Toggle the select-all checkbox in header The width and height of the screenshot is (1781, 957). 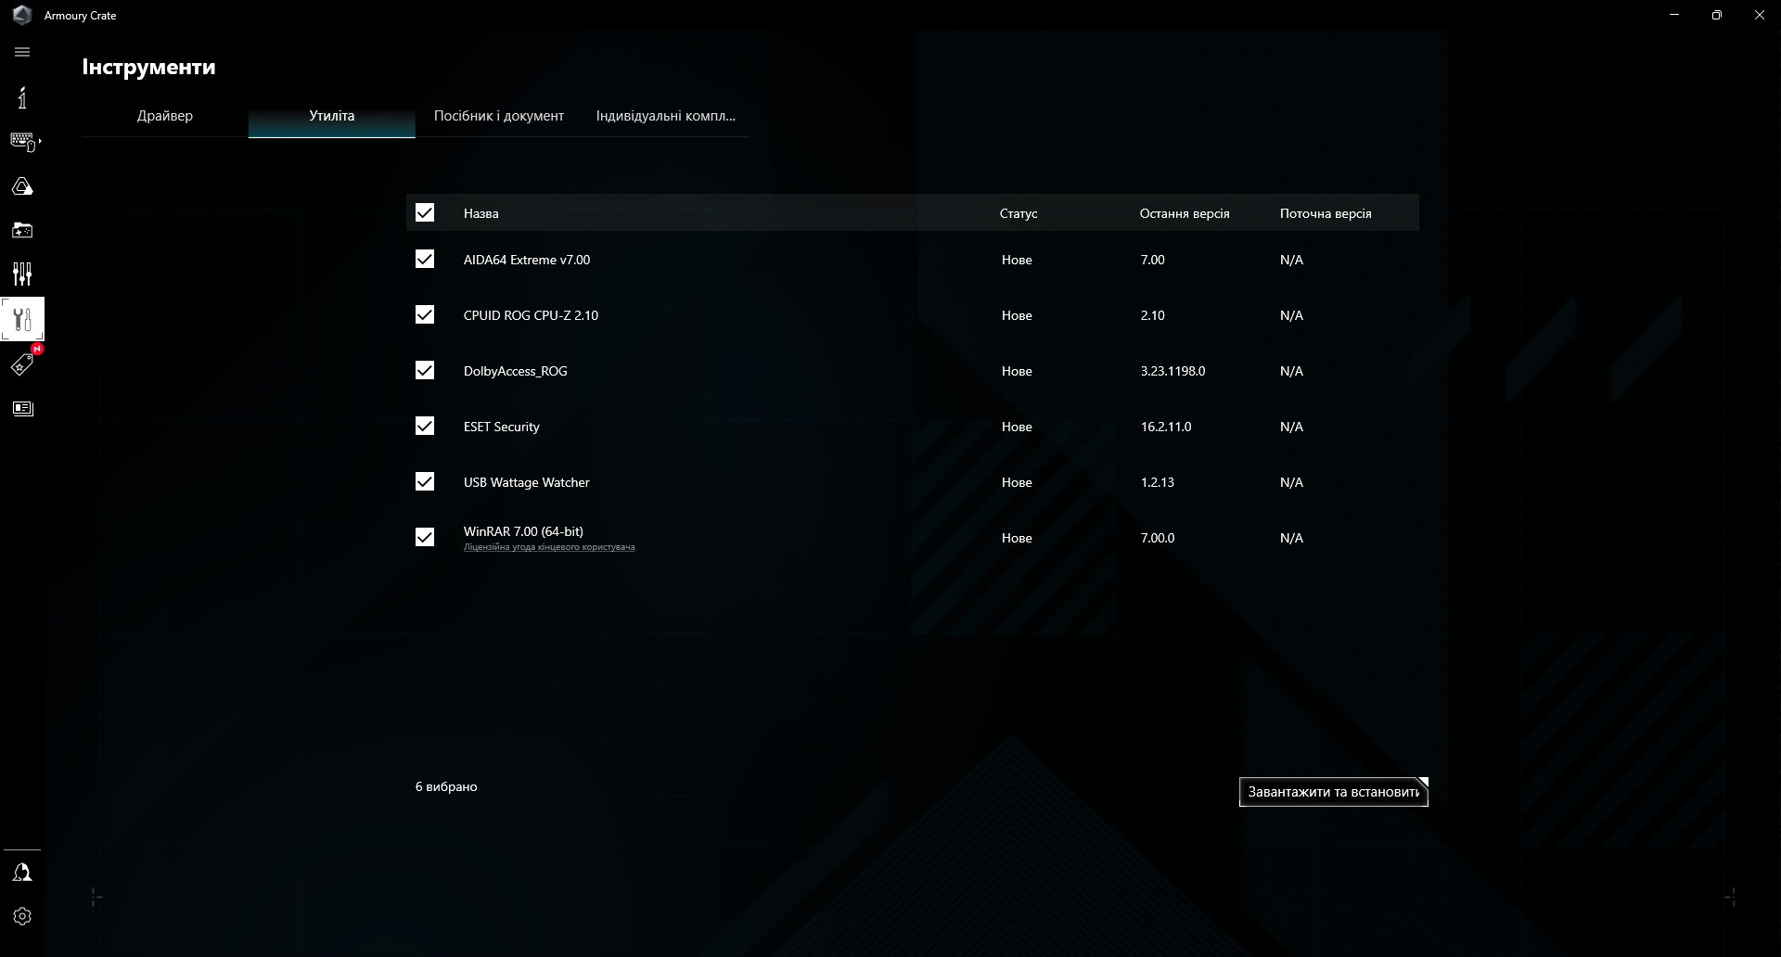coord(425,212)
